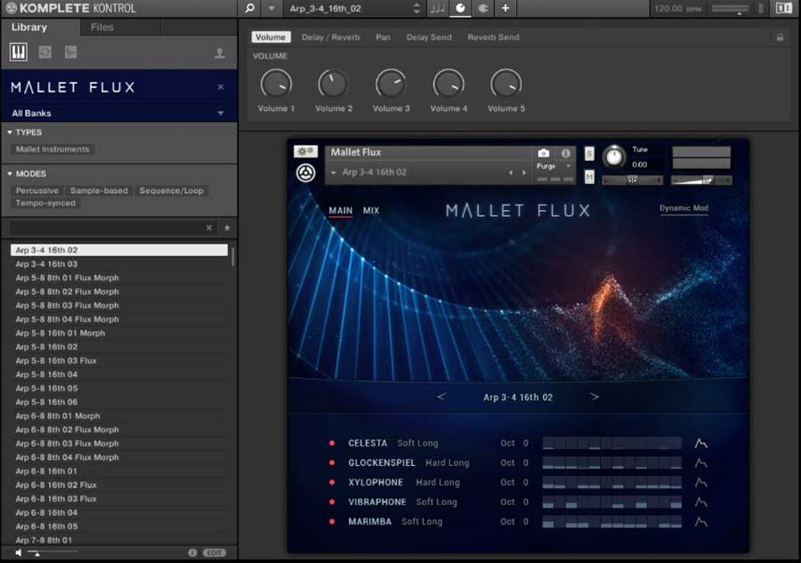Viewport: 801px width, 563px height.
Task: Click the search magnifier icon in header
Action: pyautogui.click(x=250, y=8)
